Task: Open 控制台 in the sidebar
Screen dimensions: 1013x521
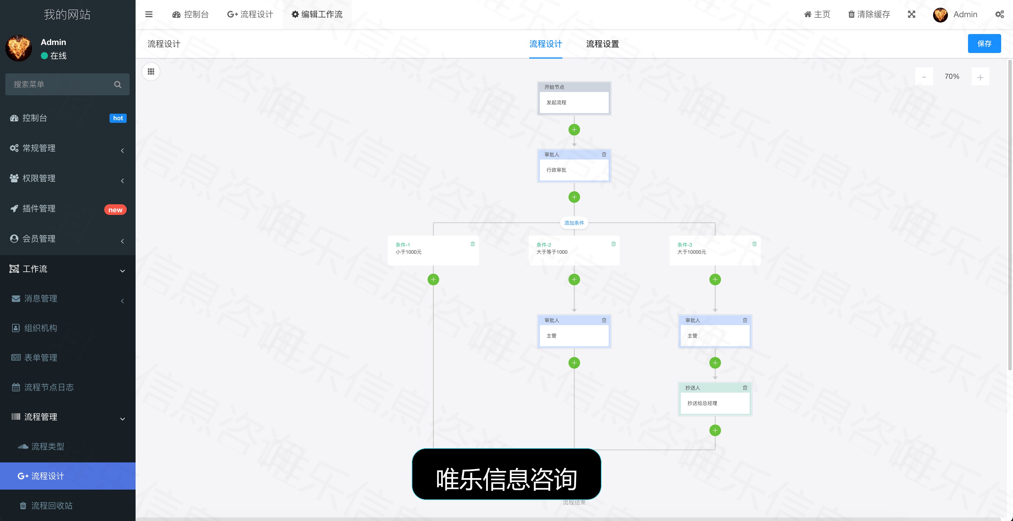Action: (67, 118)
